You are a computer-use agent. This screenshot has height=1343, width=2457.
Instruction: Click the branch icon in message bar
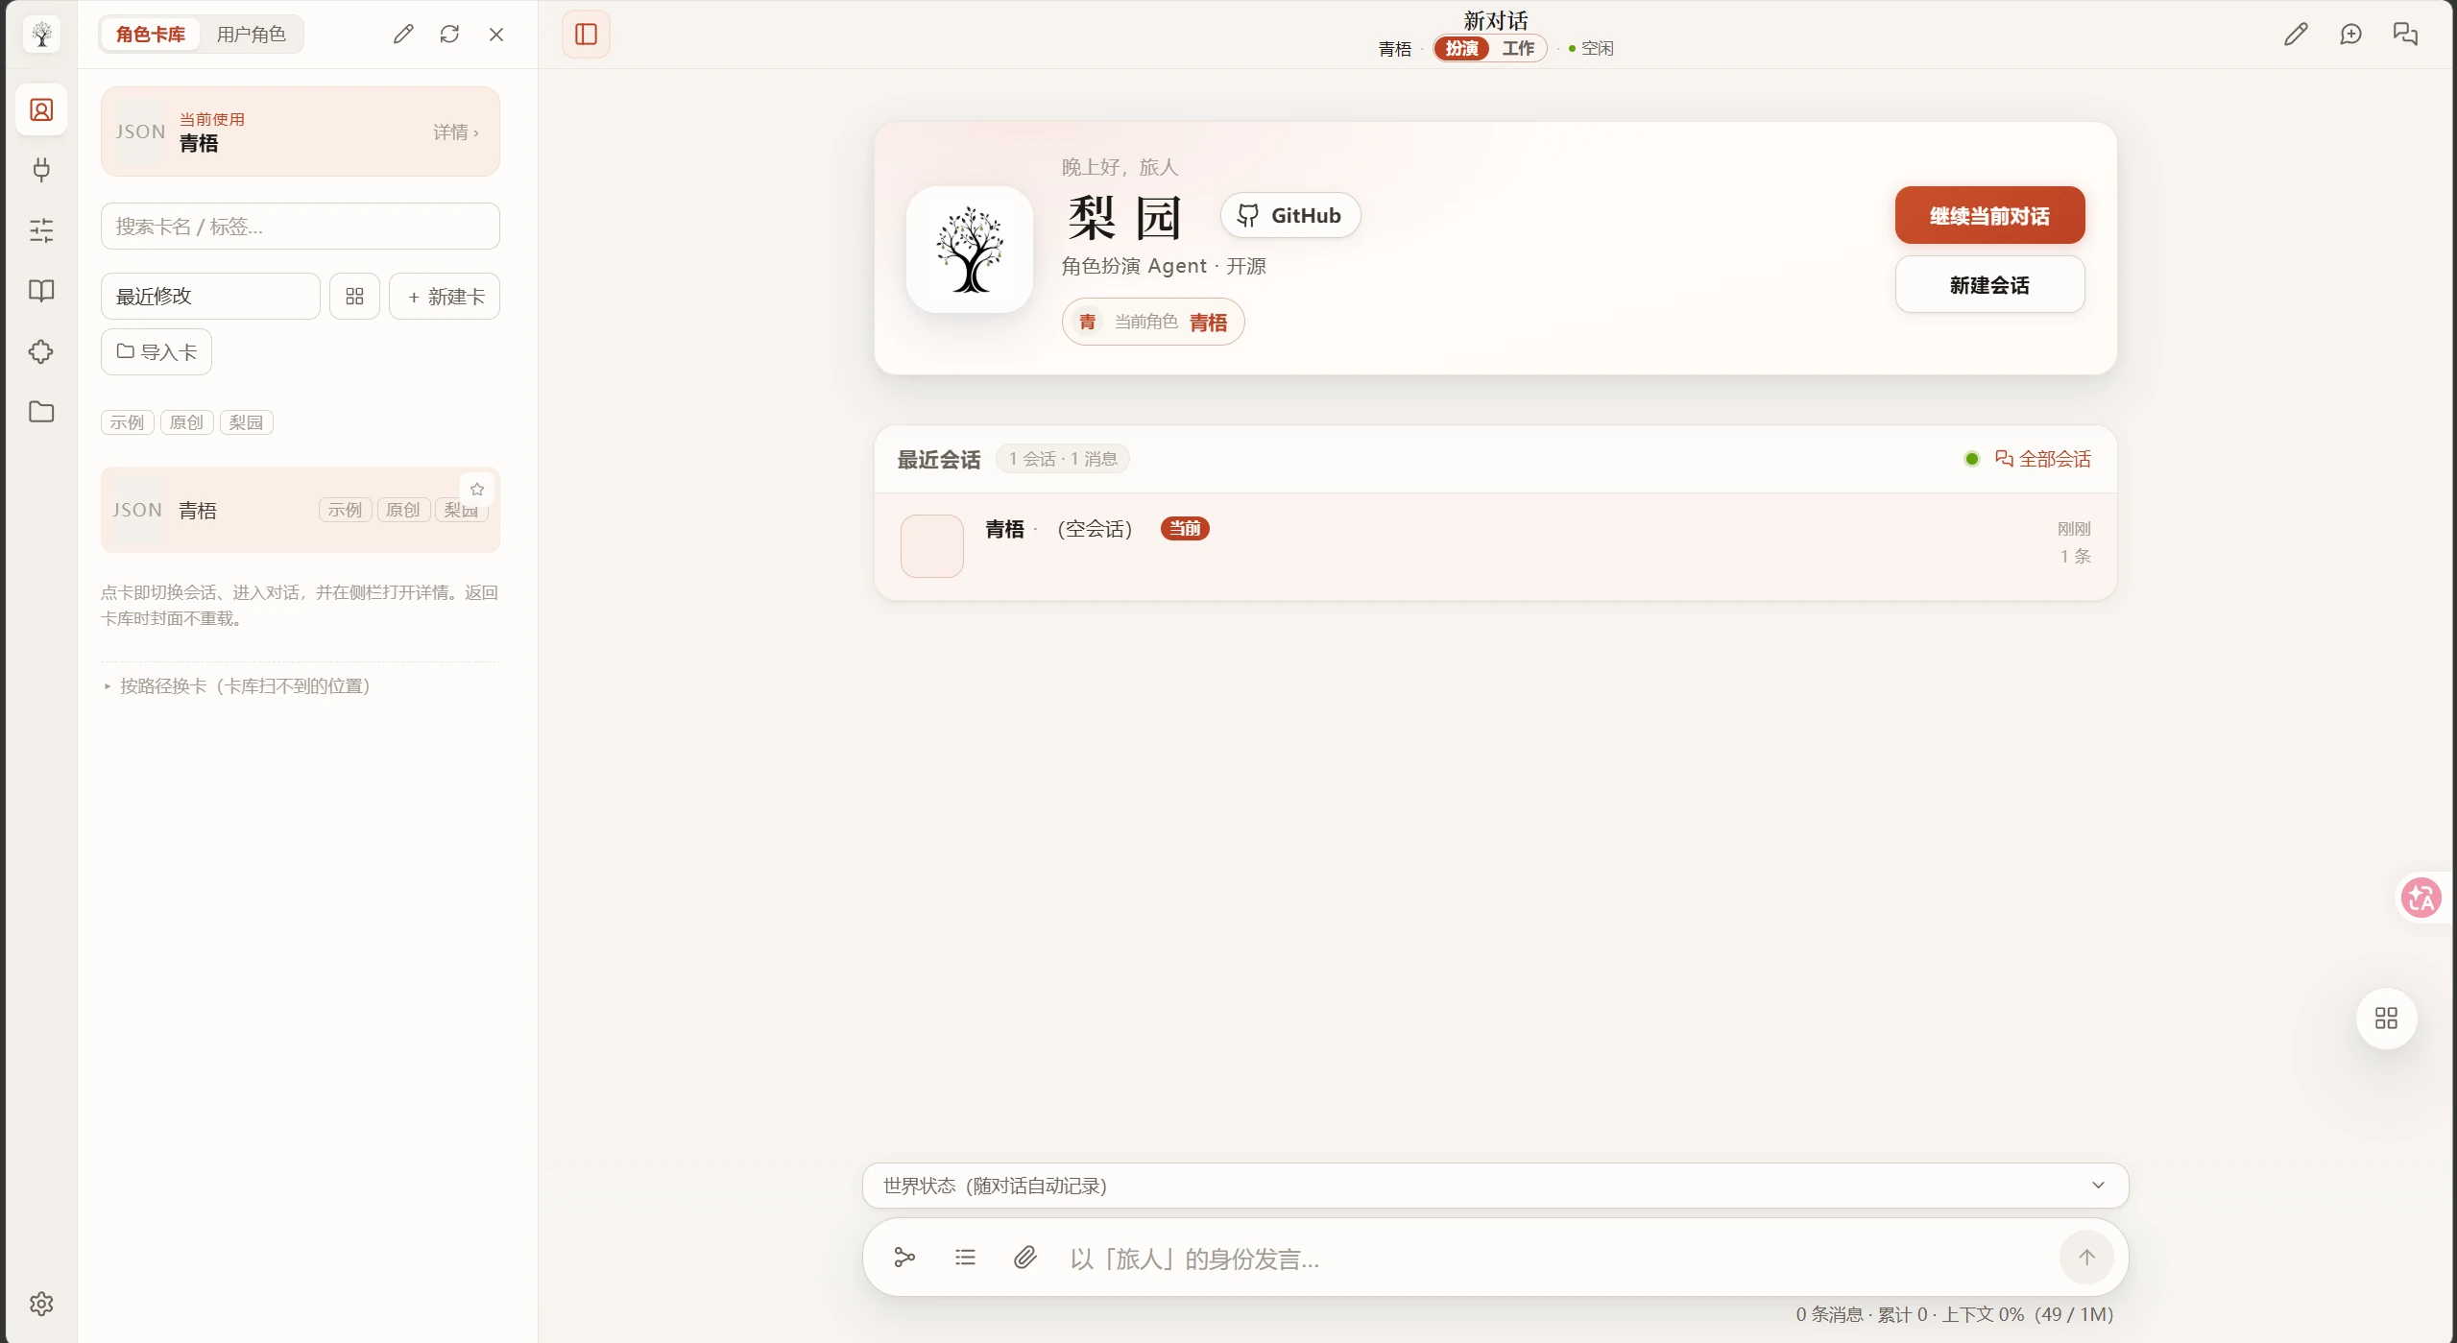(x=904, y=1258)
